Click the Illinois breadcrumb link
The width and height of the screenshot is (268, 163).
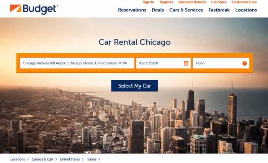[92, 159]
